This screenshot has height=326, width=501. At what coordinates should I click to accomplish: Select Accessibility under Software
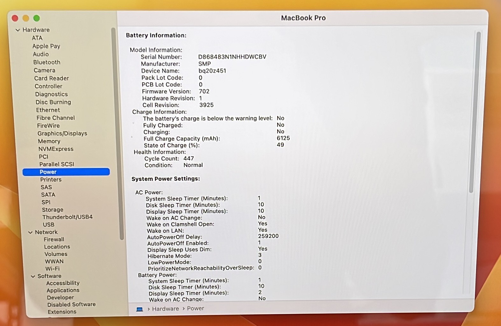pyautogui.click(x=63, y=283)
